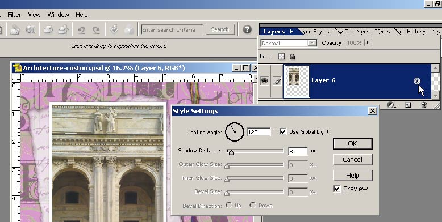Select the Bevel Direction Up radio button
This screenshot has height=222, width=442.
coord(228,205)
